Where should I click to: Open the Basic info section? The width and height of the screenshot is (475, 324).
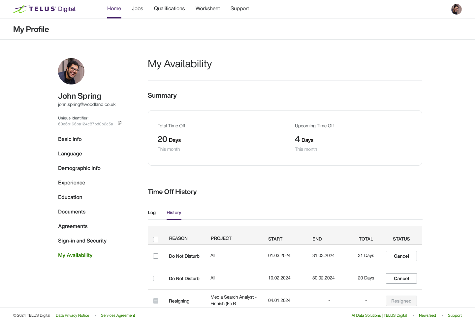point(70,139)
